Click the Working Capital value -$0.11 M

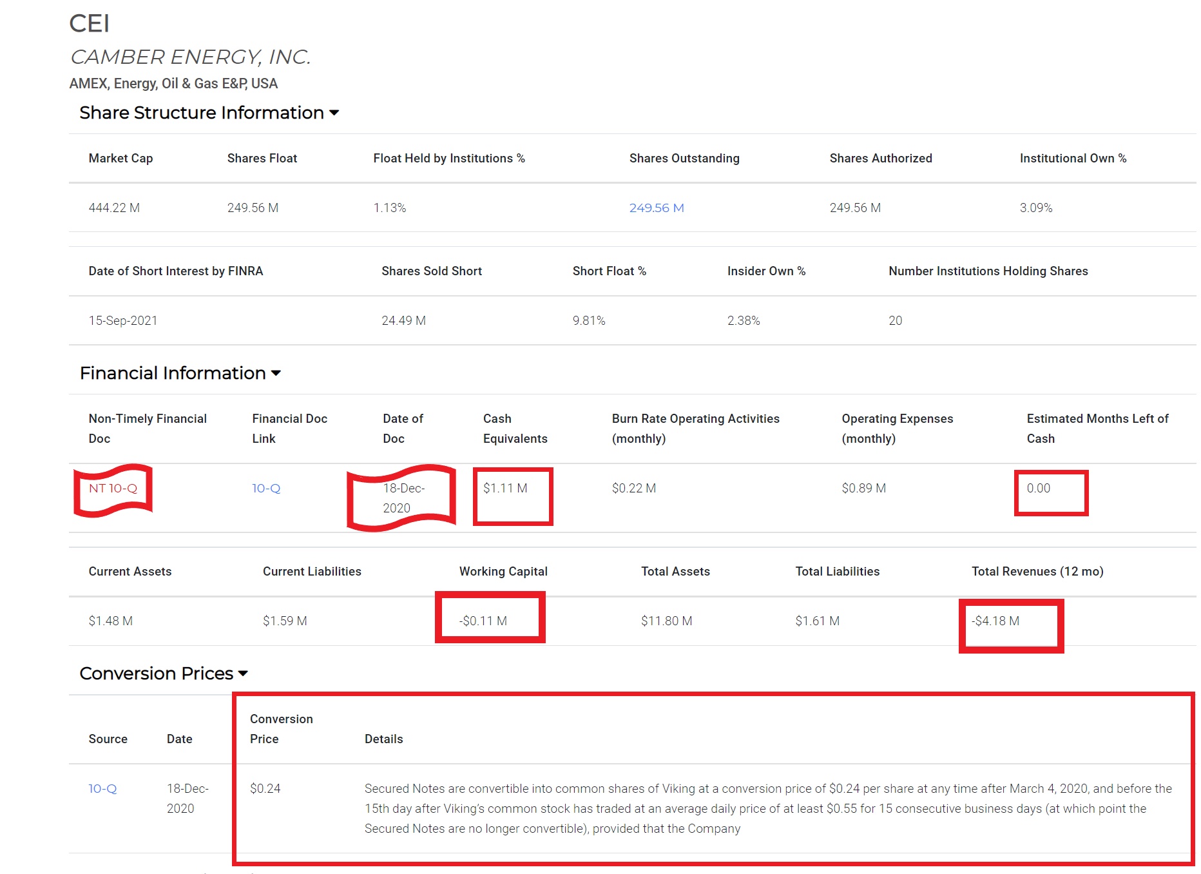click(x=483, y=621)
